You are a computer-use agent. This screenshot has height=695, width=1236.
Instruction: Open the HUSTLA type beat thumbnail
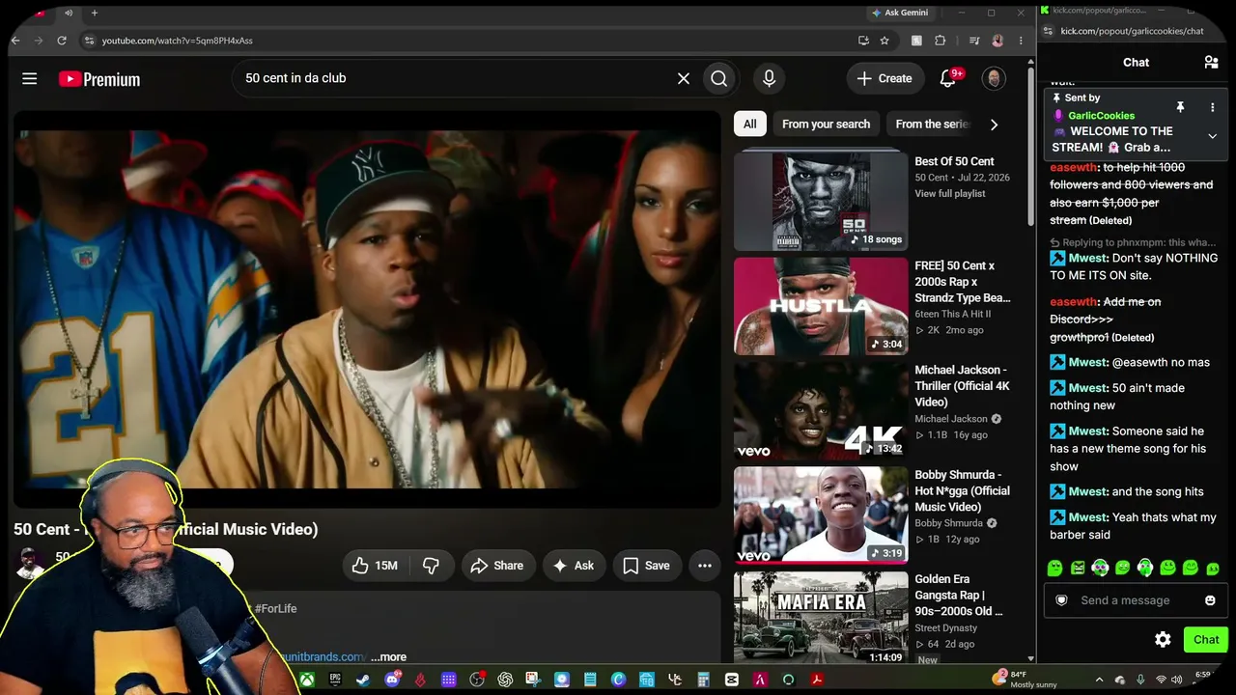[821, 306]
